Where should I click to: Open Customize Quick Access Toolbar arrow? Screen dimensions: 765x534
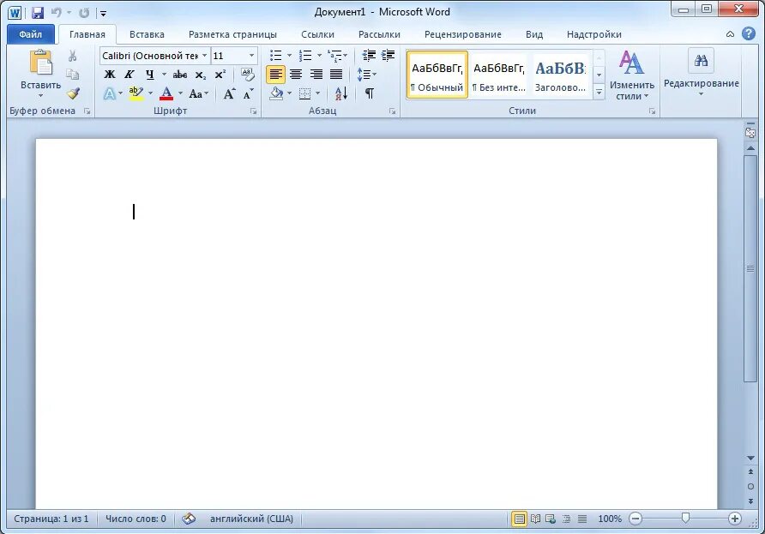point(103,13)
